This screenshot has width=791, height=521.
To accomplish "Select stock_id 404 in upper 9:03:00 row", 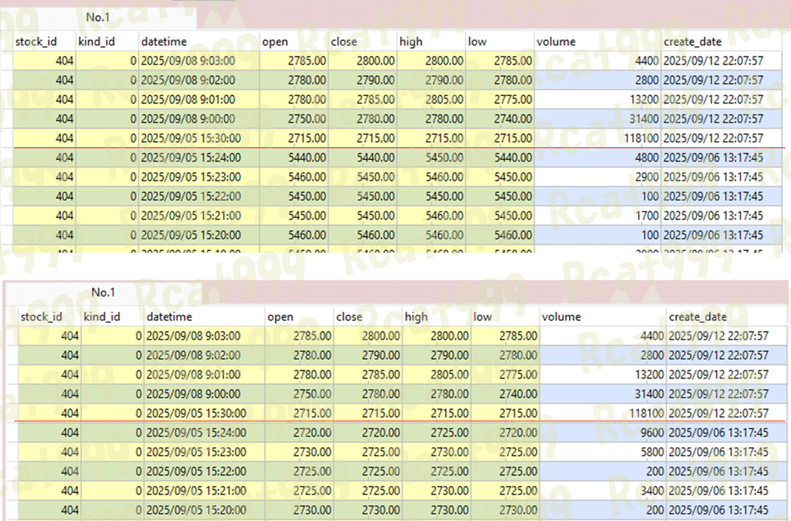I will click(44, 61).
